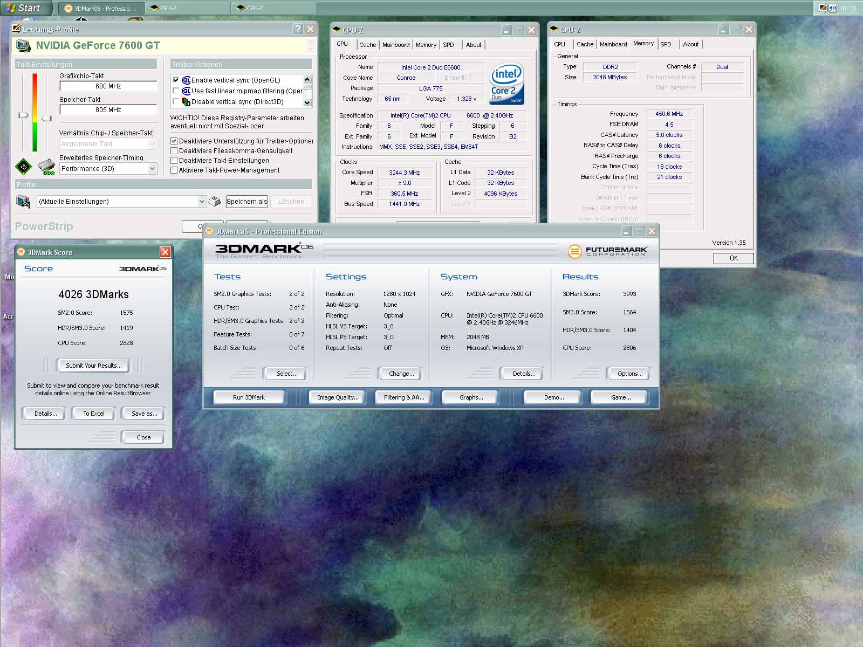Open the Asynchroner Takt dropdown
The image size is (863, 647).
152,144
